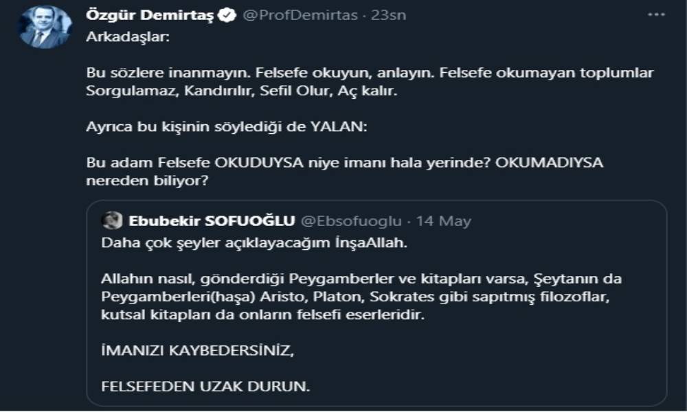This screenshot has width=687, height=412.
Task: Open the 23sn timestamp link
Action: click(x=389, y=14)
